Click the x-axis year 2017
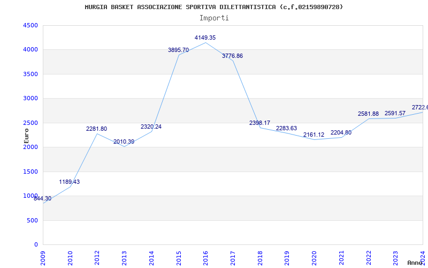 click(233, 258)
